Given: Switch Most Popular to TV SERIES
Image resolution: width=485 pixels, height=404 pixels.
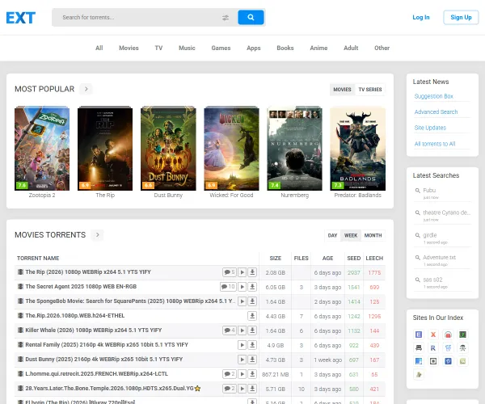Looking at the screenshot, I should coord(370,89).
